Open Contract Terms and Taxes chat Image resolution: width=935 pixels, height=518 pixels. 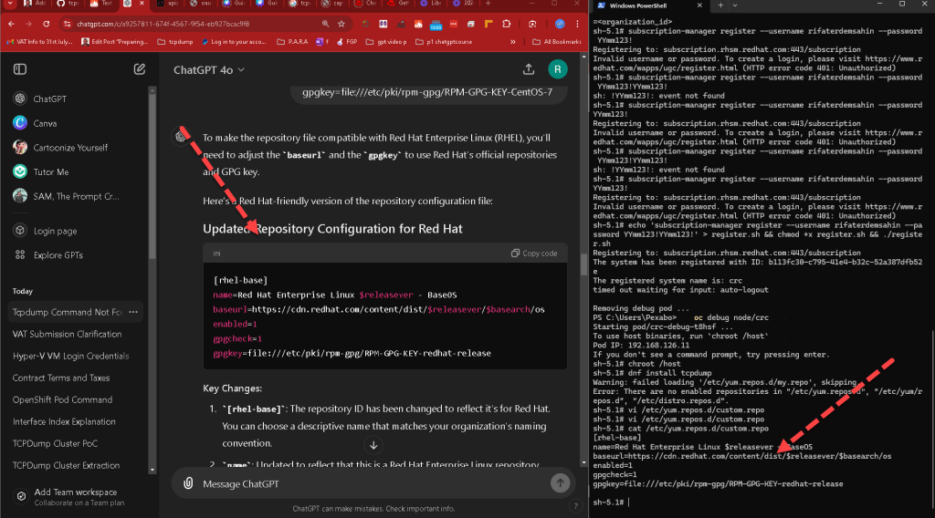[x=61, y=378]
